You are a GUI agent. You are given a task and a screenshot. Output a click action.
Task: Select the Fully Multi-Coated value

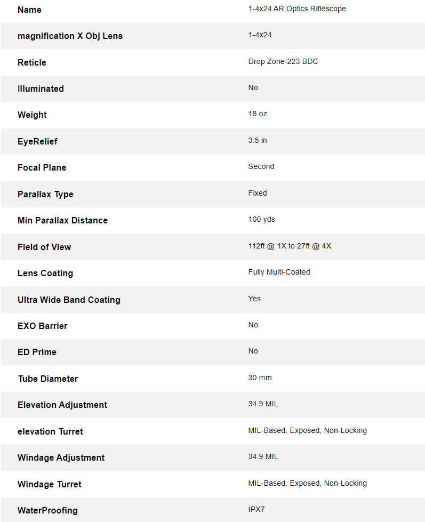pos(279,272)
